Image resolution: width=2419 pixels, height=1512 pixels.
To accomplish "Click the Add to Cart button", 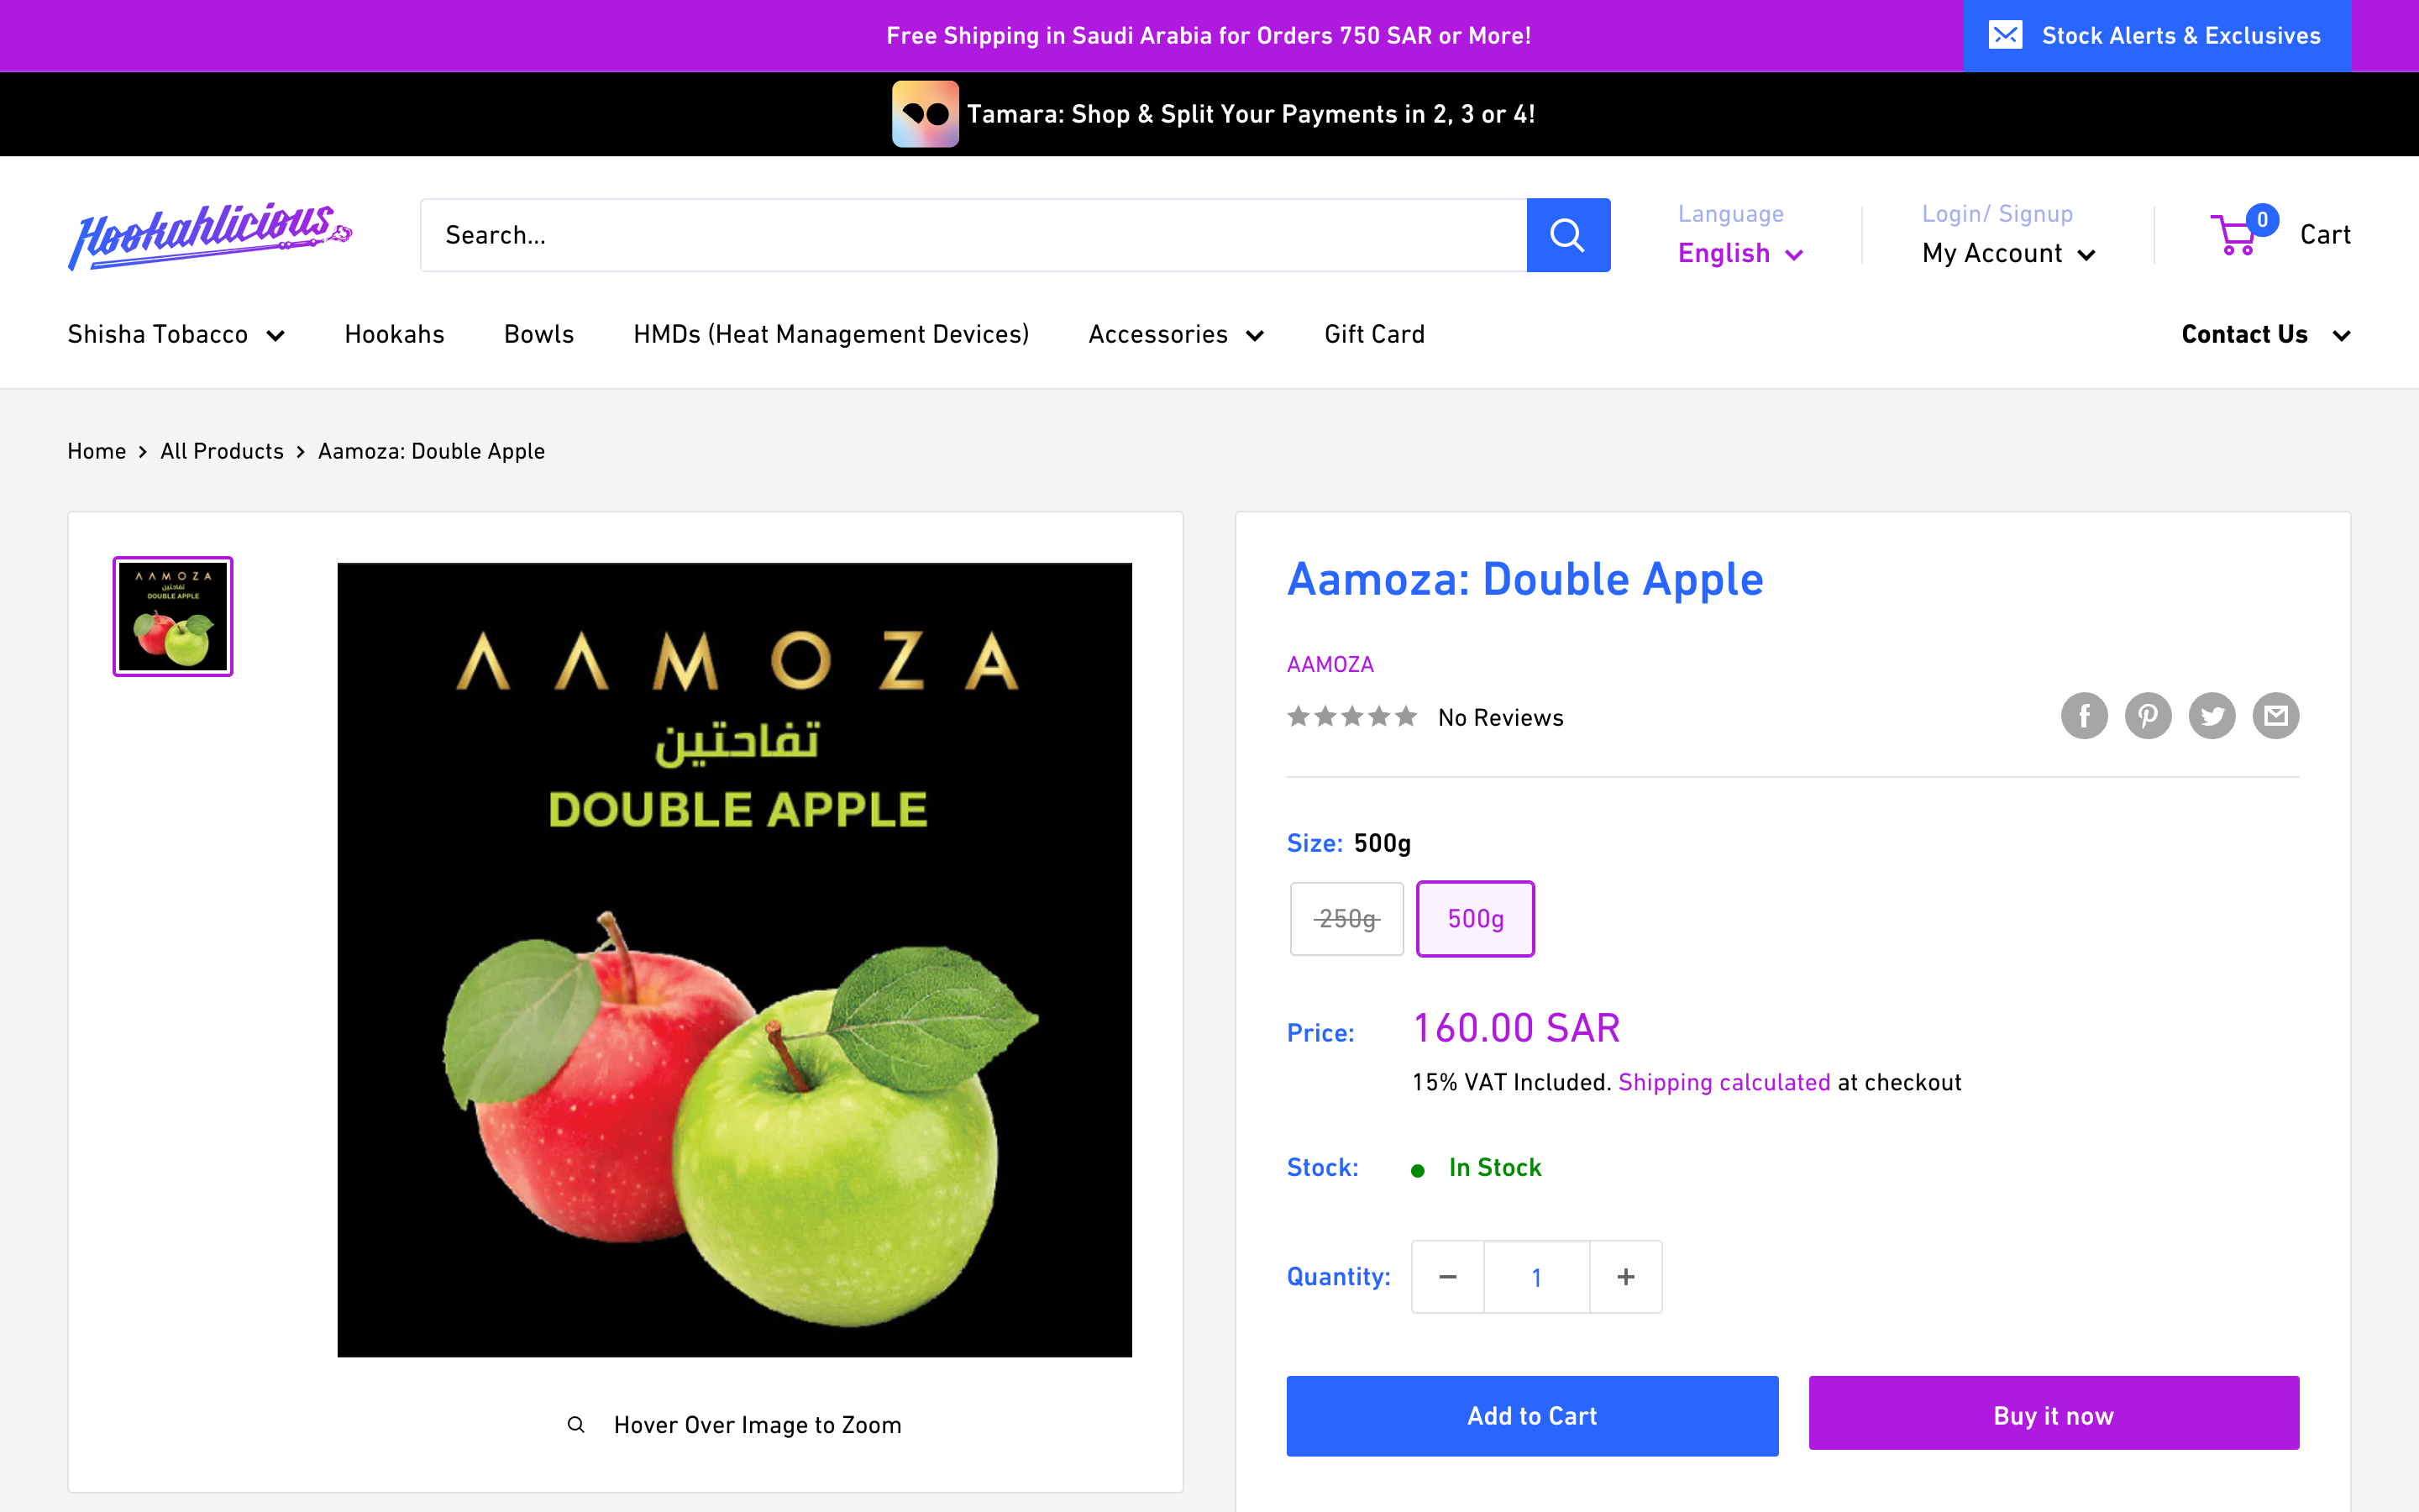I will tap(1531, 1415).
